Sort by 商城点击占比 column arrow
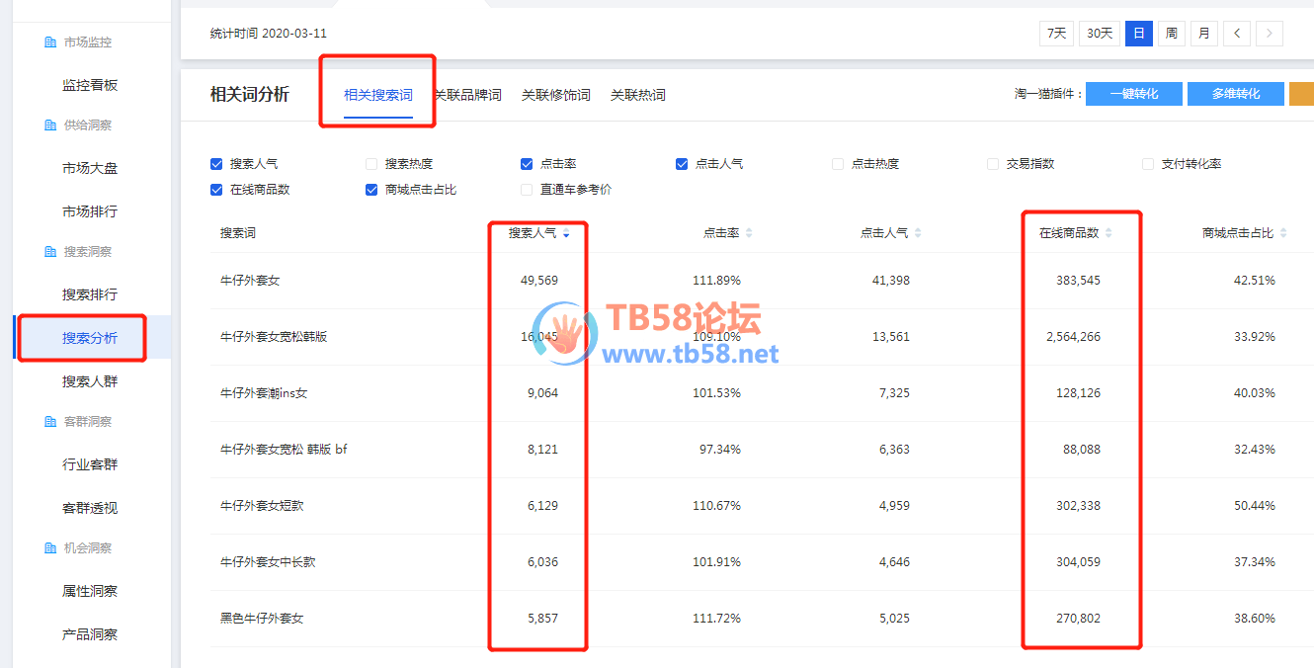Image resolution: width=1314 pixels, height=668 pixels. 1283,233
